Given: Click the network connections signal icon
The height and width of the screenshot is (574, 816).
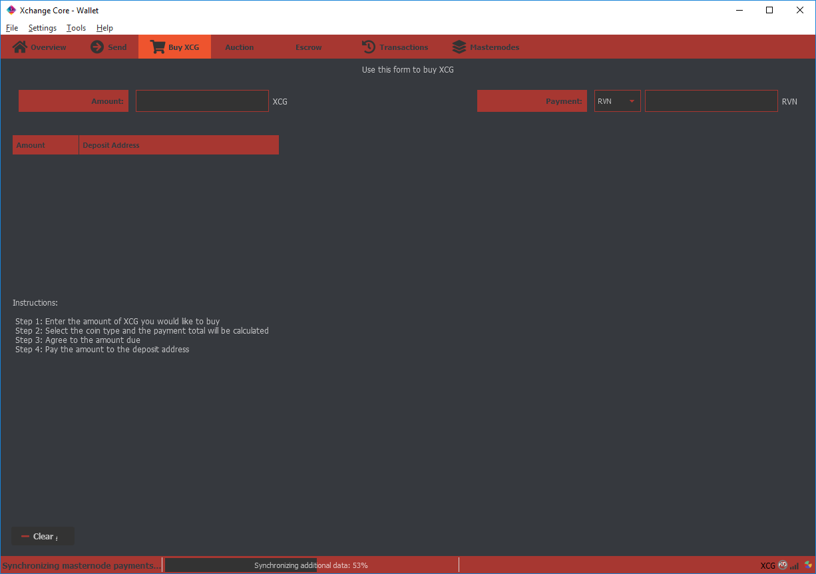Looking at the screenshot, I should coord(794,566).
